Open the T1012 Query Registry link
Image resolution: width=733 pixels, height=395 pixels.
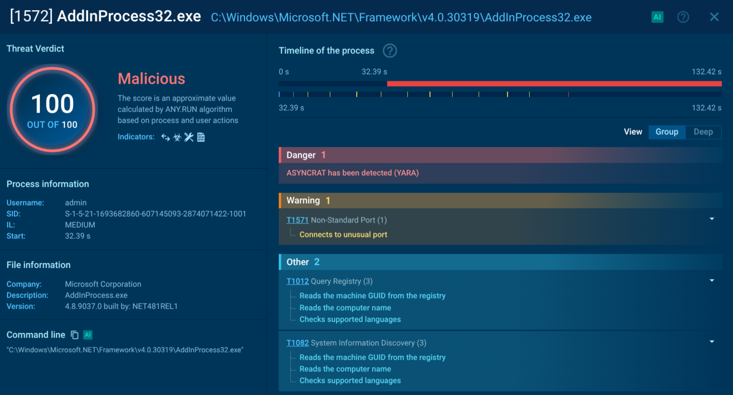[297, 281]
